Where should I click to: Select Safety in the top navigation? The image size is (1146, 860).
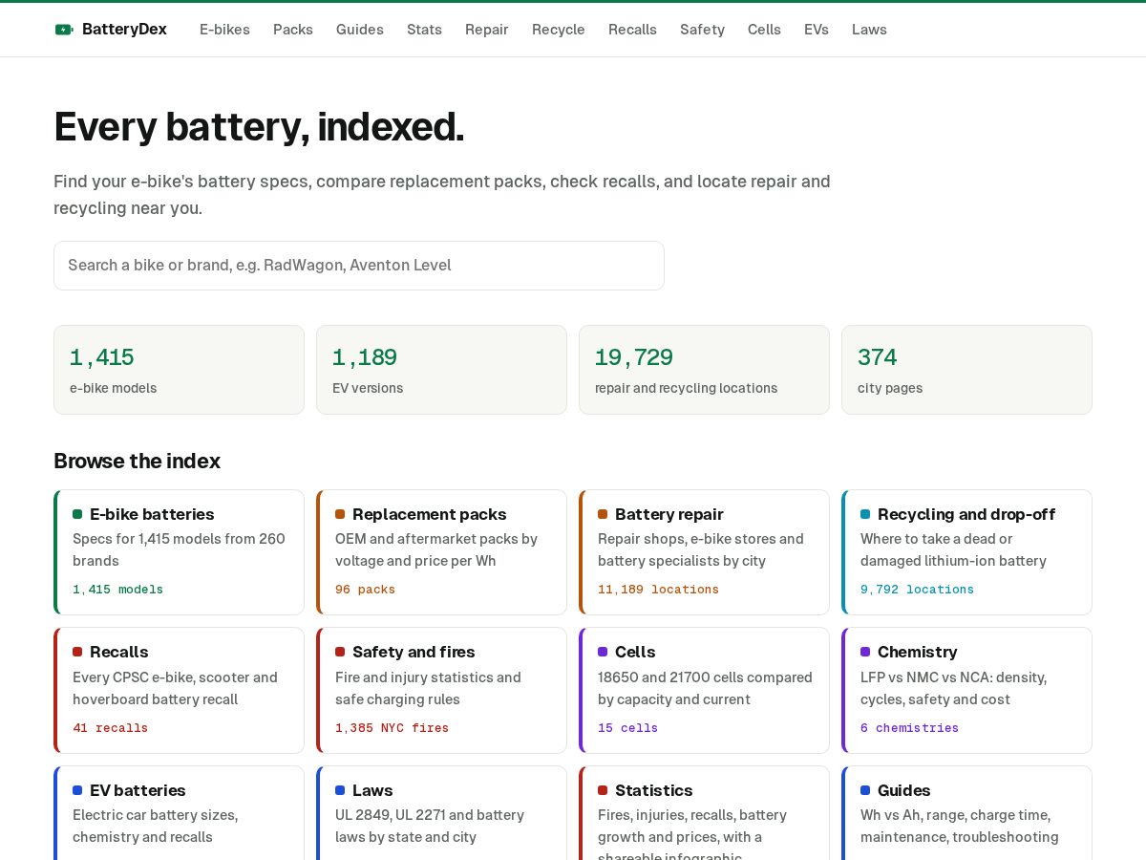(x=702, y=30)
